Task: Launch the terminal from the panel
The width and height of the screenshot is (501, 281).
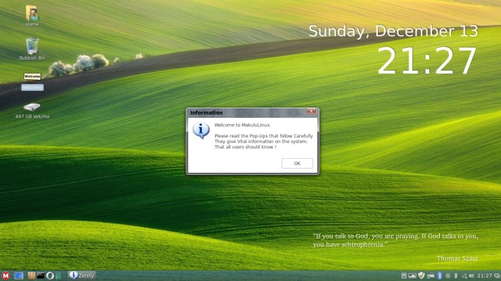Action: tap(40, 275)
